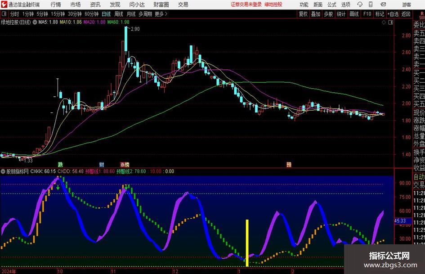This screenshot has width=425, height=274.
Task: Click the 预警线1: 88.60 value
Action: 100,171
